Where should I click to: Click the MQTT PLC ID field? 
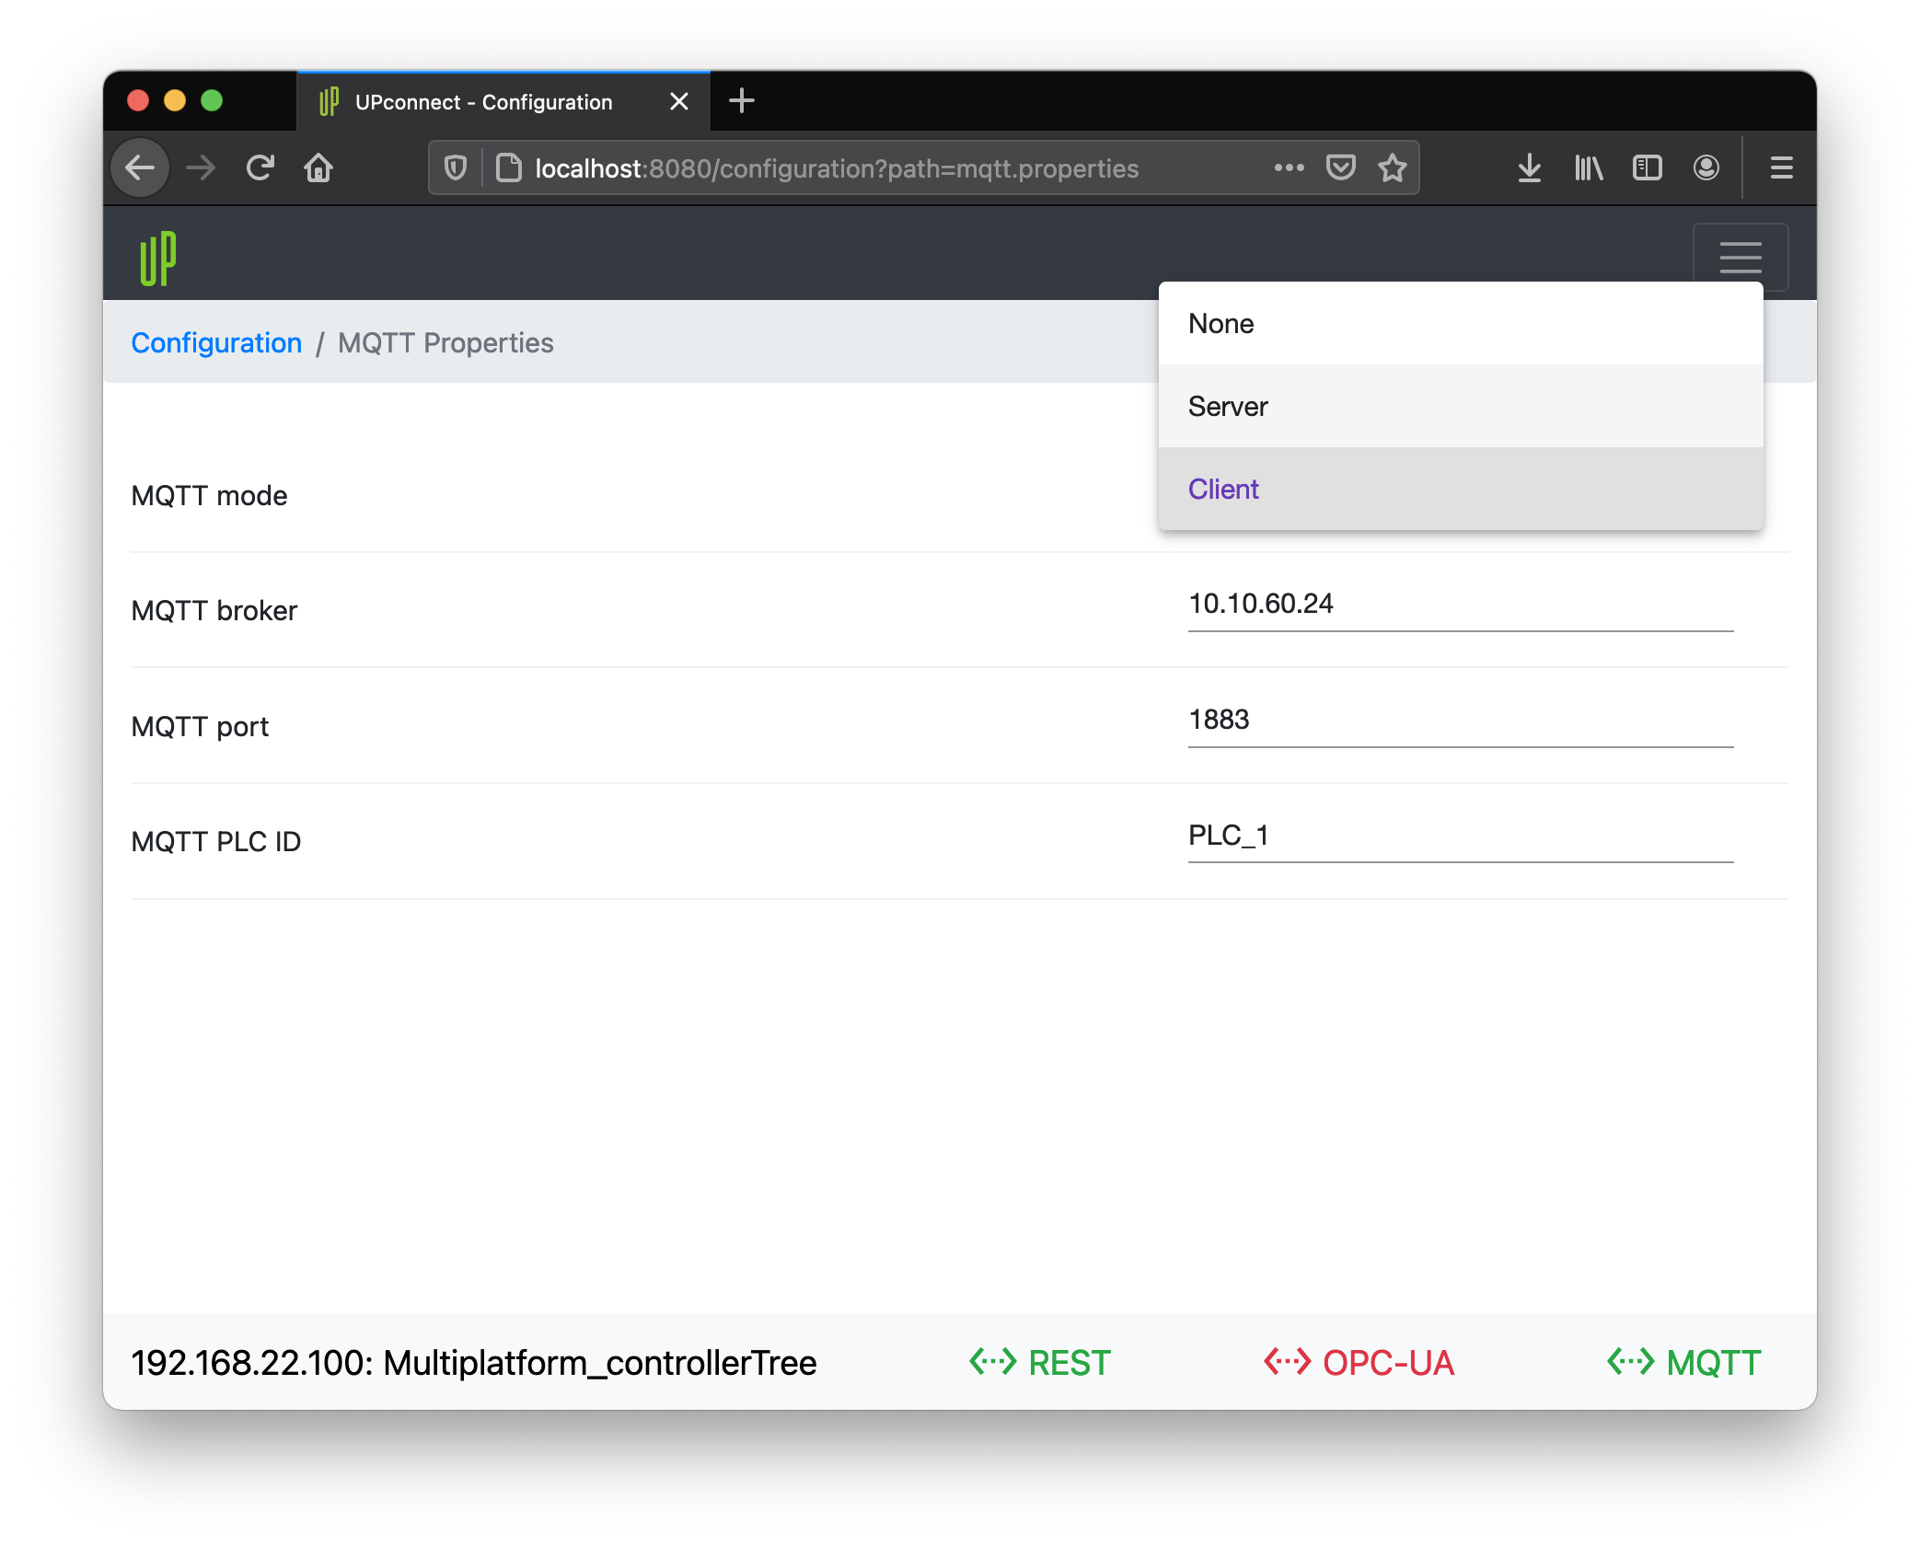(x=1460, y=836)
